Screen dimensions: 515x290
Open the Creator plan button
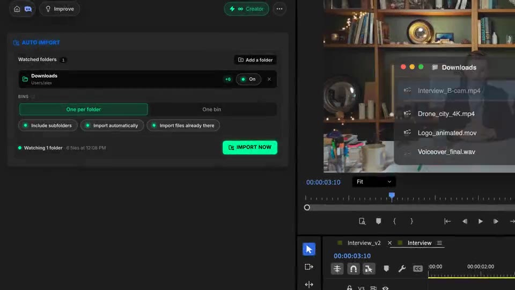[x=246, y=9]
